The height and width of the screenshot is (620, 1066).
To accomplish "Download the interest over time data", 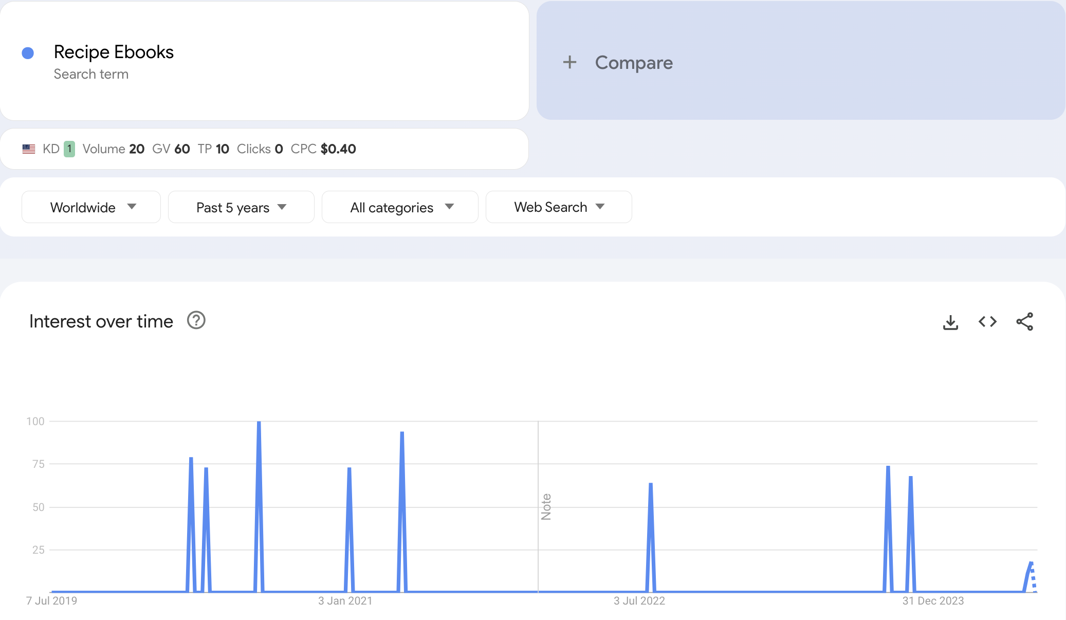I will tap(950, 322).
